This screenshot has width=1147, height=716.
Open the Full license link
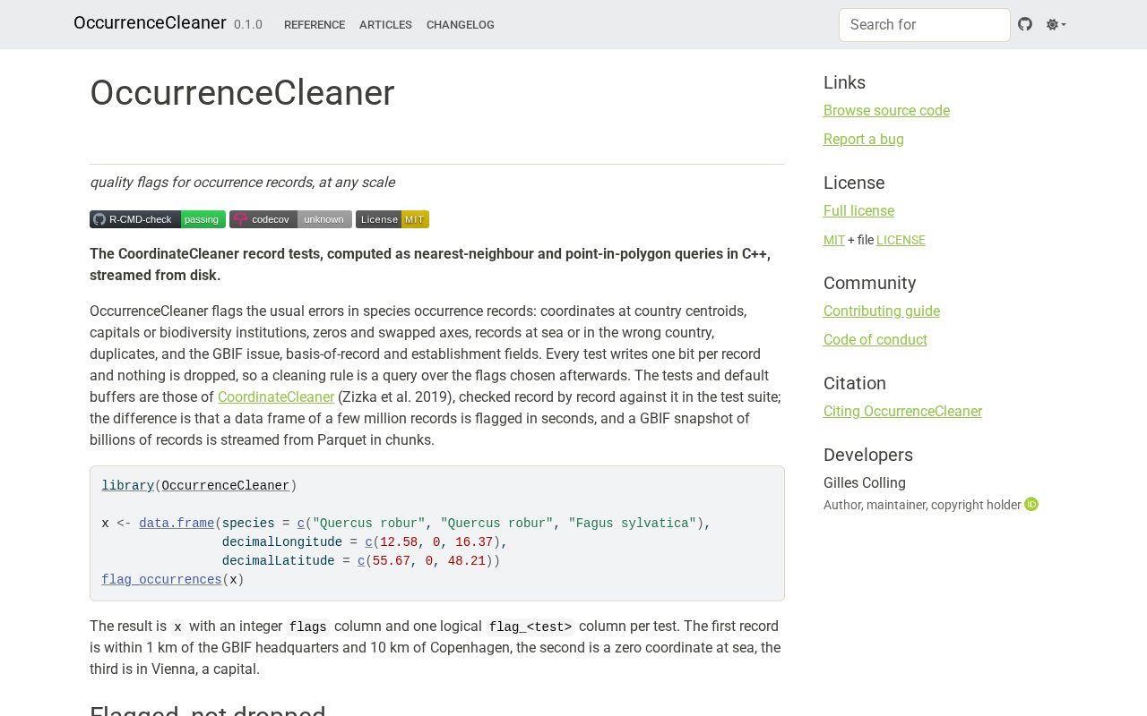pos(858,210)
